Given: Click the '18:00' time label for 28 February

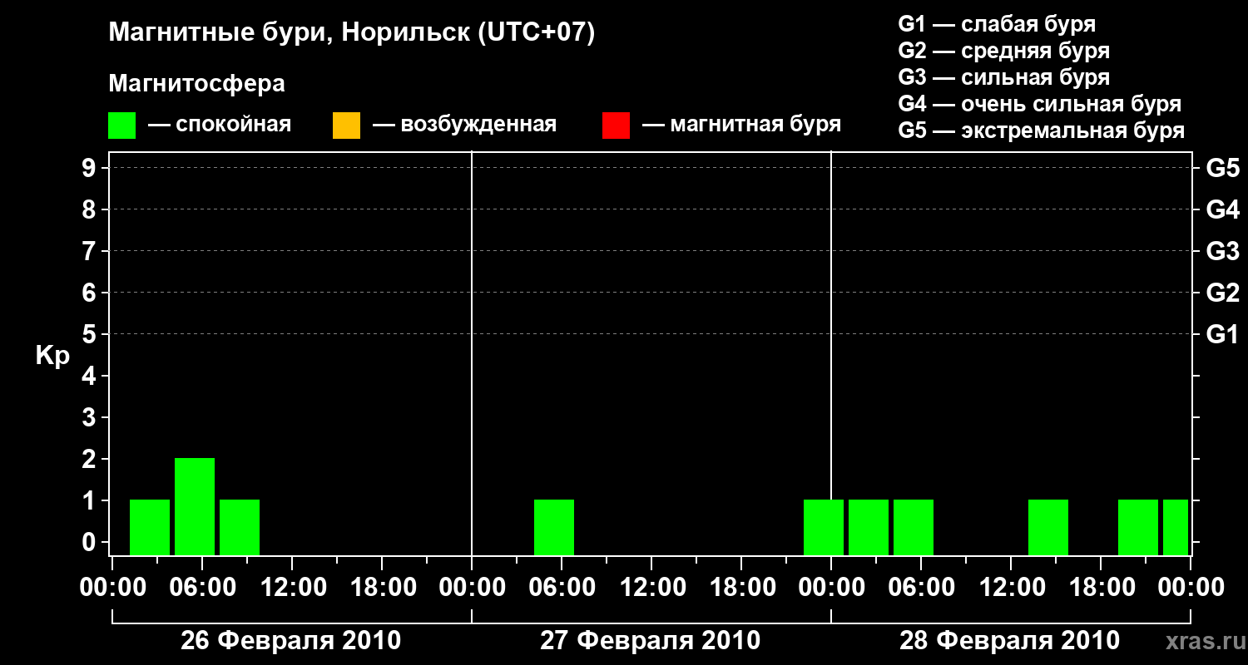Looking at the screenshot, I should tap(1101, 588).
